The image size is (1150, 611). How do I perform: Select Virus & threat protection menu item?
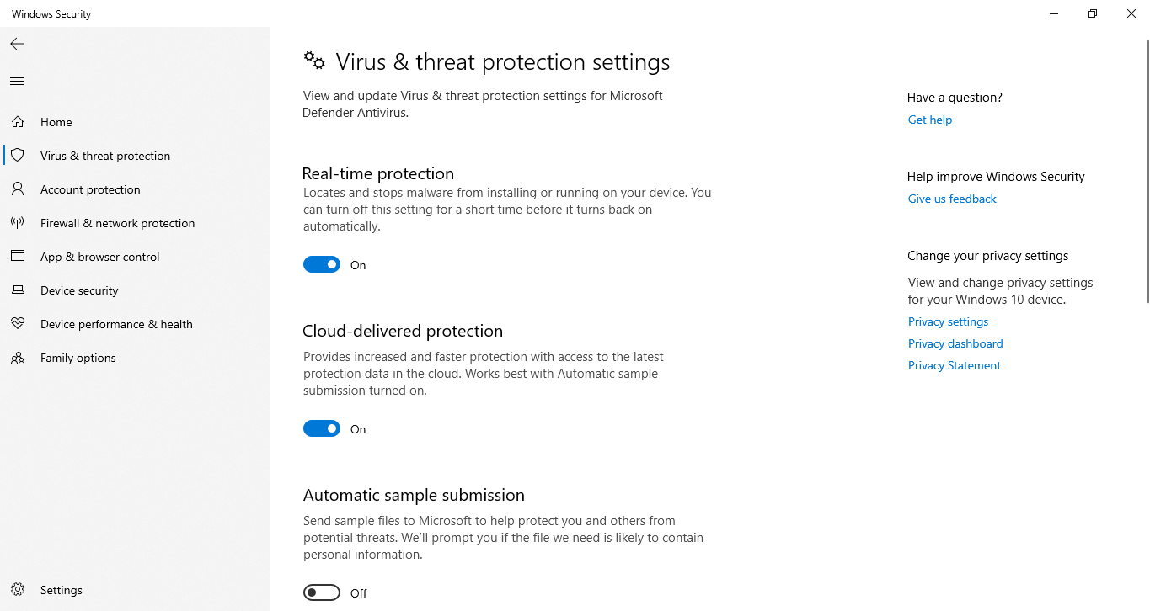tap(105, 156)
